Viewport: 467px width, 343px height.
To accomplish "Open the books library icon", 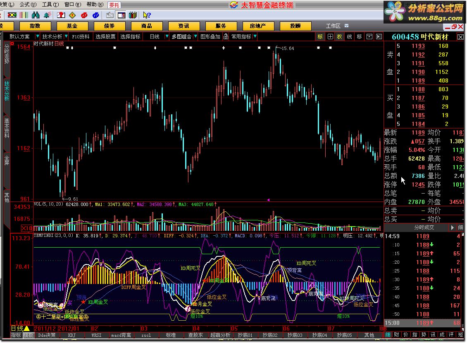I will 133,15.
